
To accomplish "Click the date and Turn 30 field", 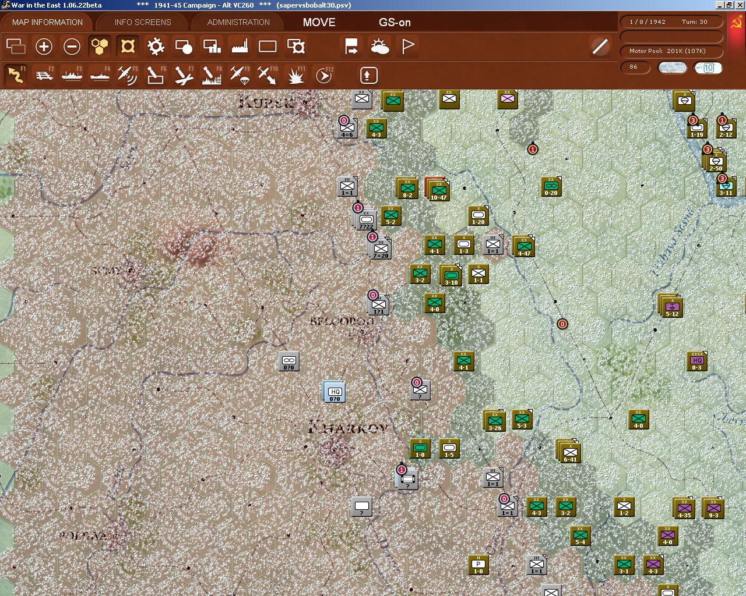I will click(672, 22).
